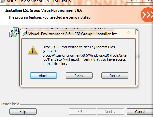Click the main window title bar icon
Viewport: 153px width, 117px height.
click(x=2, y=2)
